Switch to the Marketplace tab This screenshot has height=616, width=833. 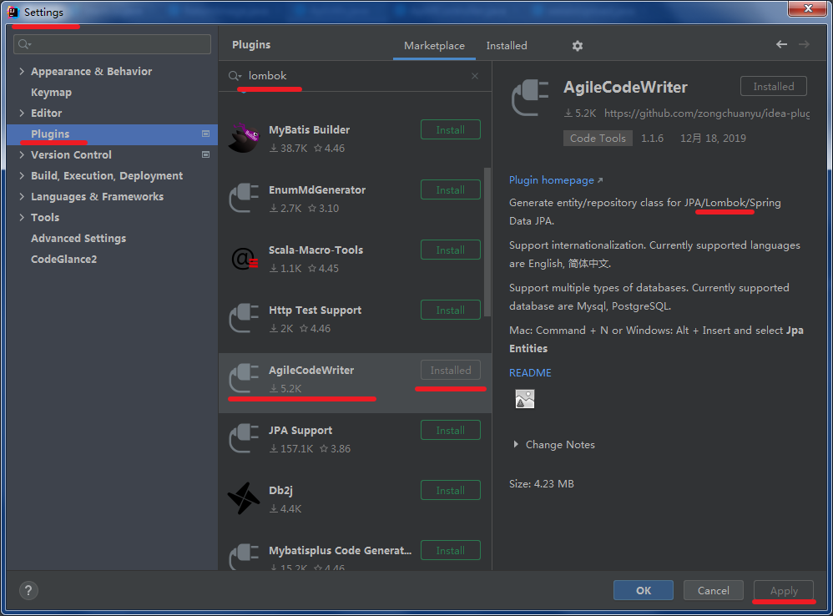point(434,46)
